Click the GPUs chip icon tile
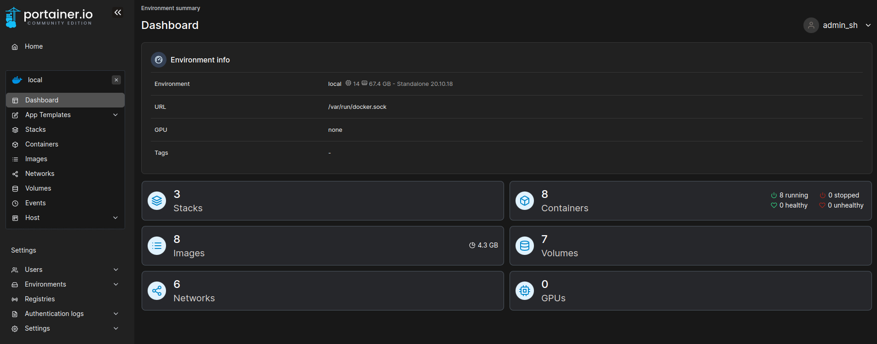This screenshot has height=344, width=877. 525,291
